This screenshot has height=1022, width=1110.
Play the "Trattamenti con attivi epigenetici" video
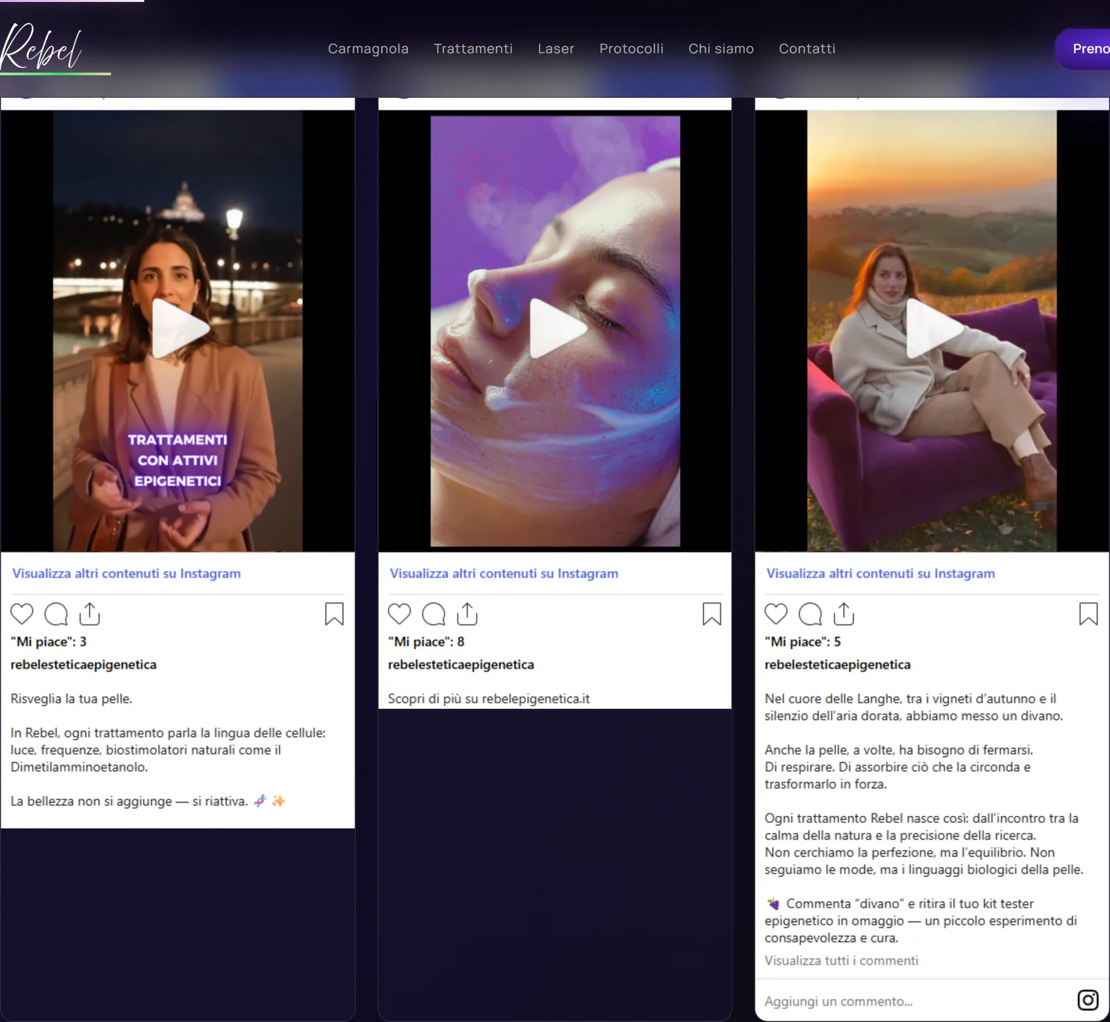180,329
